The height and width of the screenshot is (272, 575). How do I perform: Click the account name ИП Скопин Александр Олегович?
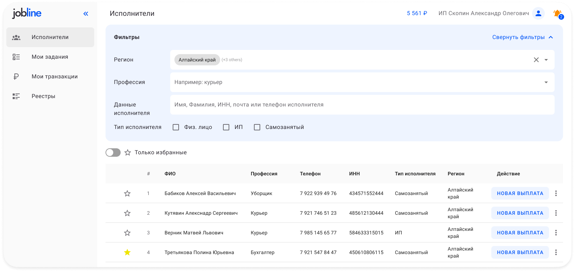484,13
